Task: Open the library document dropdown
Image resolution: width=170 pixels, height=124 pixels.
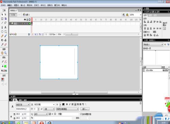Action: click(x=153, y=45)
